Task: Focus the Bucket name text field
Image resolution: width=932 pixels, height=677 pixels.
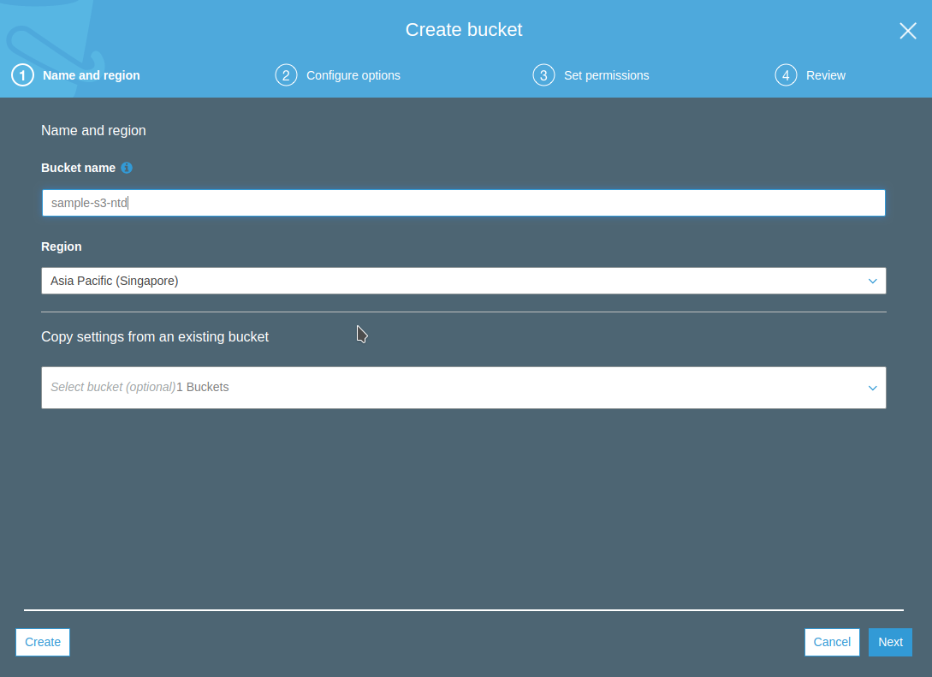Action: [x=464, y=203]
